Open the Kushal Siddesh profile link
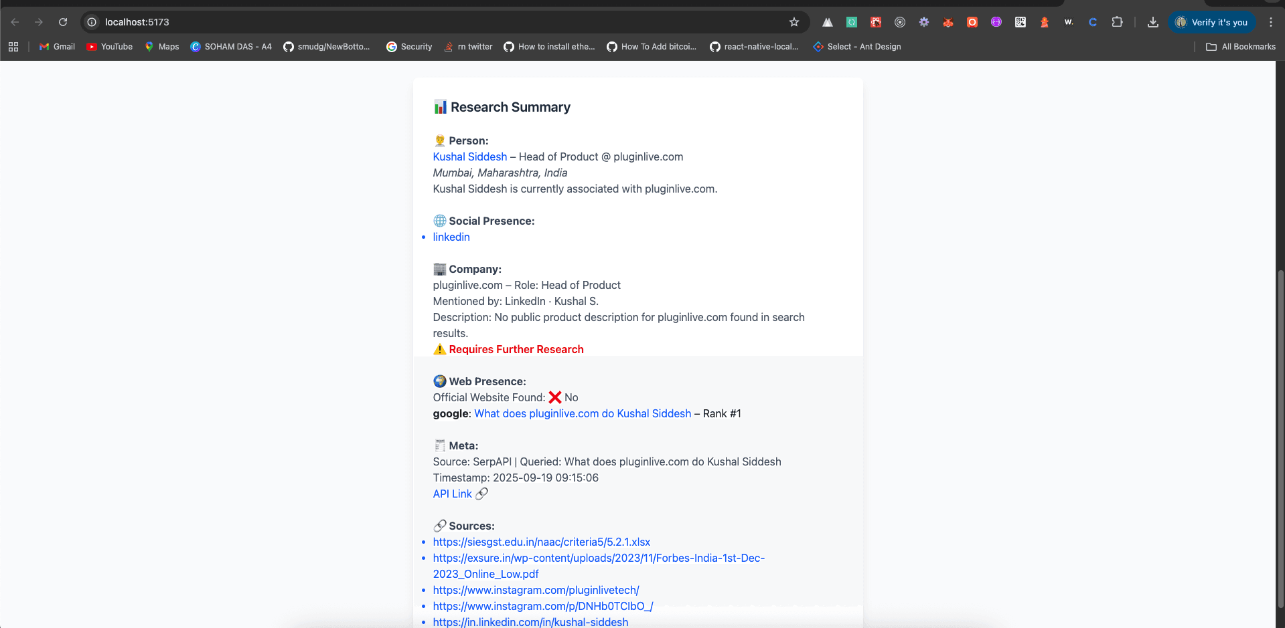Viewport: 1285px width, 628px height. (470, 156)
